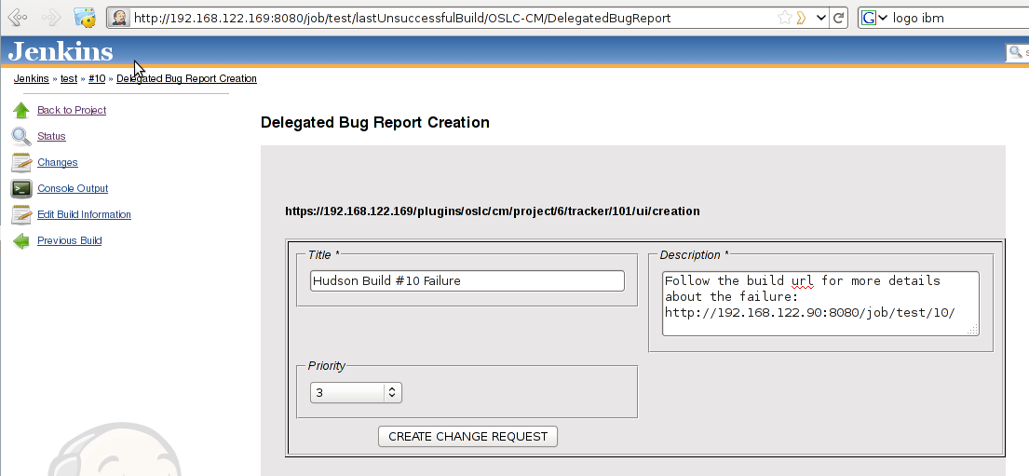
Task: Click the green left arrow Previous Build icon
Action: tap(21, 241)
